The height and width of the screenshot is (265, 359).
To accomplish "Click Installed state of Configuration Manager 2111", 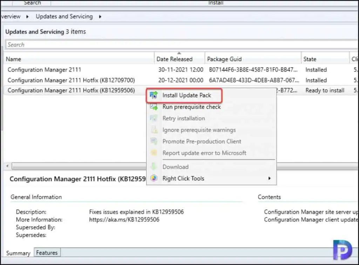I will point(316,70).
